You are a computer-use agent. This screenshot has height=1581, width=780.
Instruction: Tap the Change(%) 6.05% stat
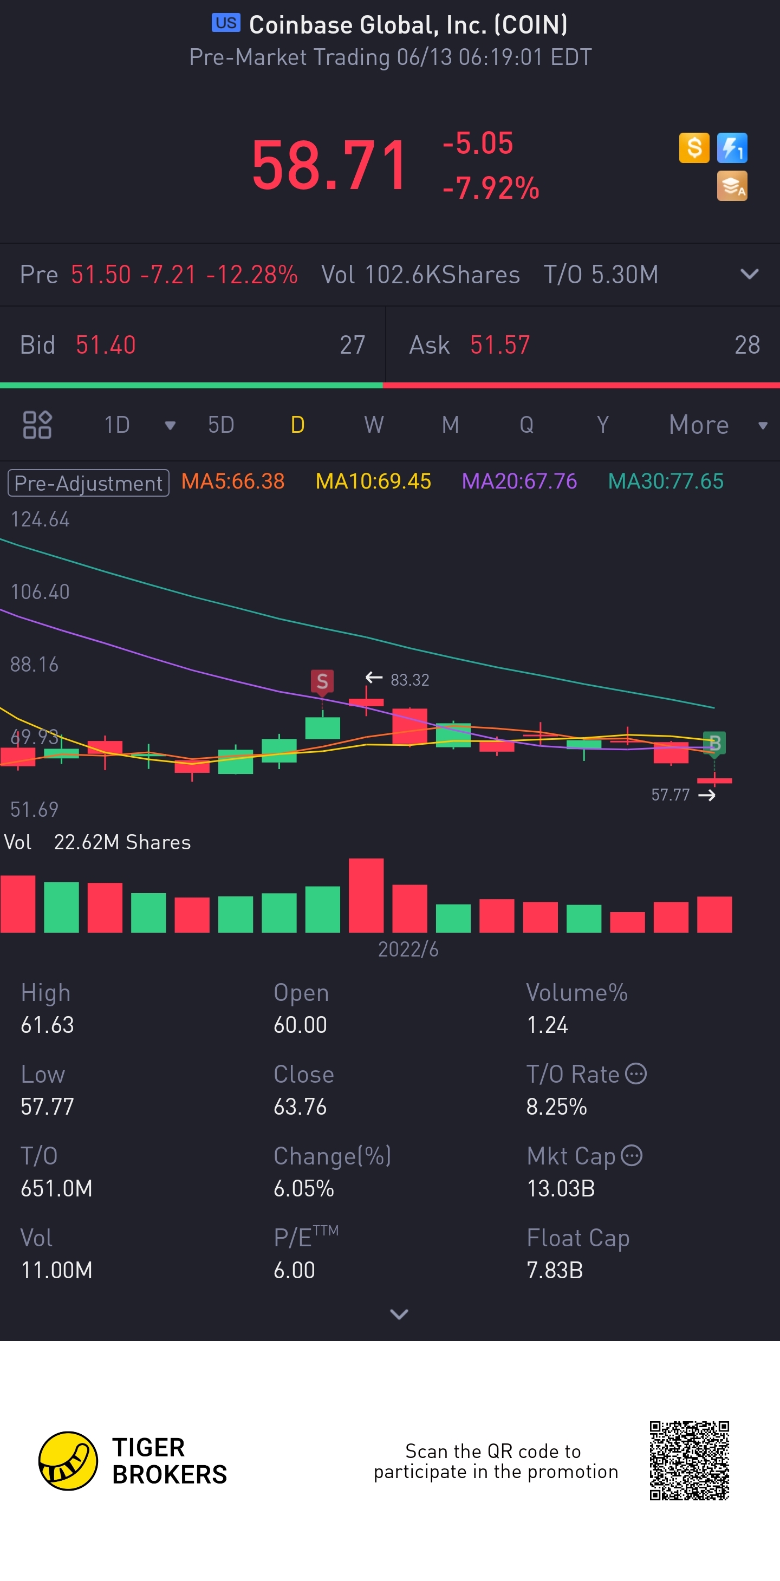[x=333, y=1172]
